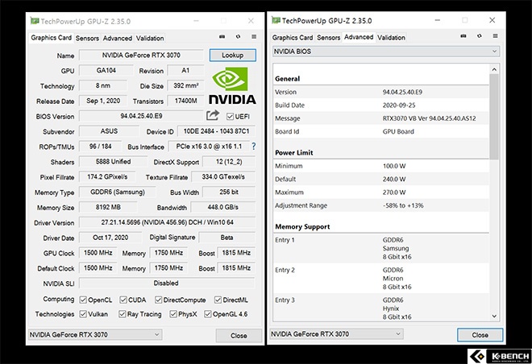Click the Memory Type GDDR6 (Samsung) field
Viewport: 532px width, 364px height.
118,192
